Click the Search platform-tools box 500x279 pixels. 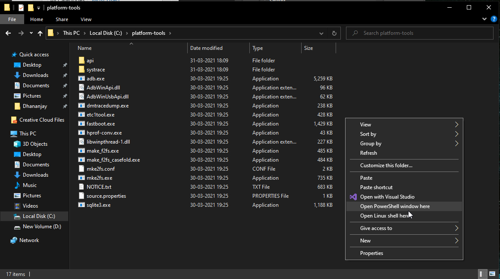click(420, 33)
